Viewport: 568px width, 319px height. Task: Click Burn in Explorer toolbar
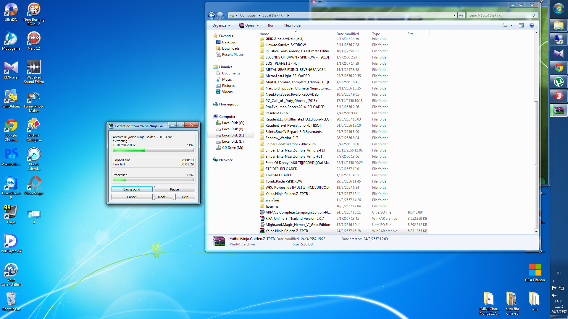coord(272,25)
